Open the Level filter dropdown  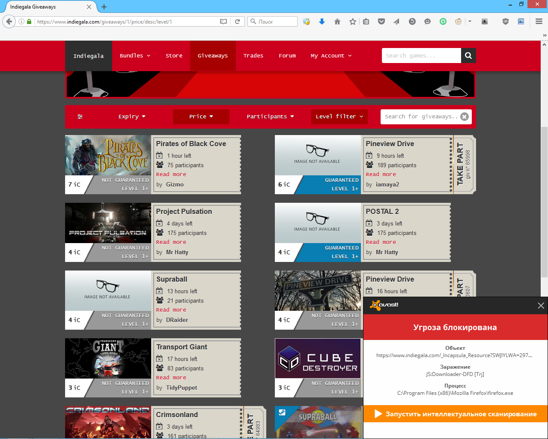(340, 117)
